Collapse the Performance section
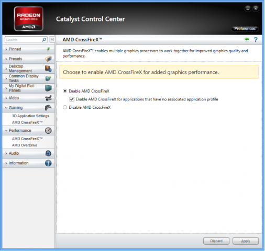Viewport: 265px width, 251px height. [6, 131]
